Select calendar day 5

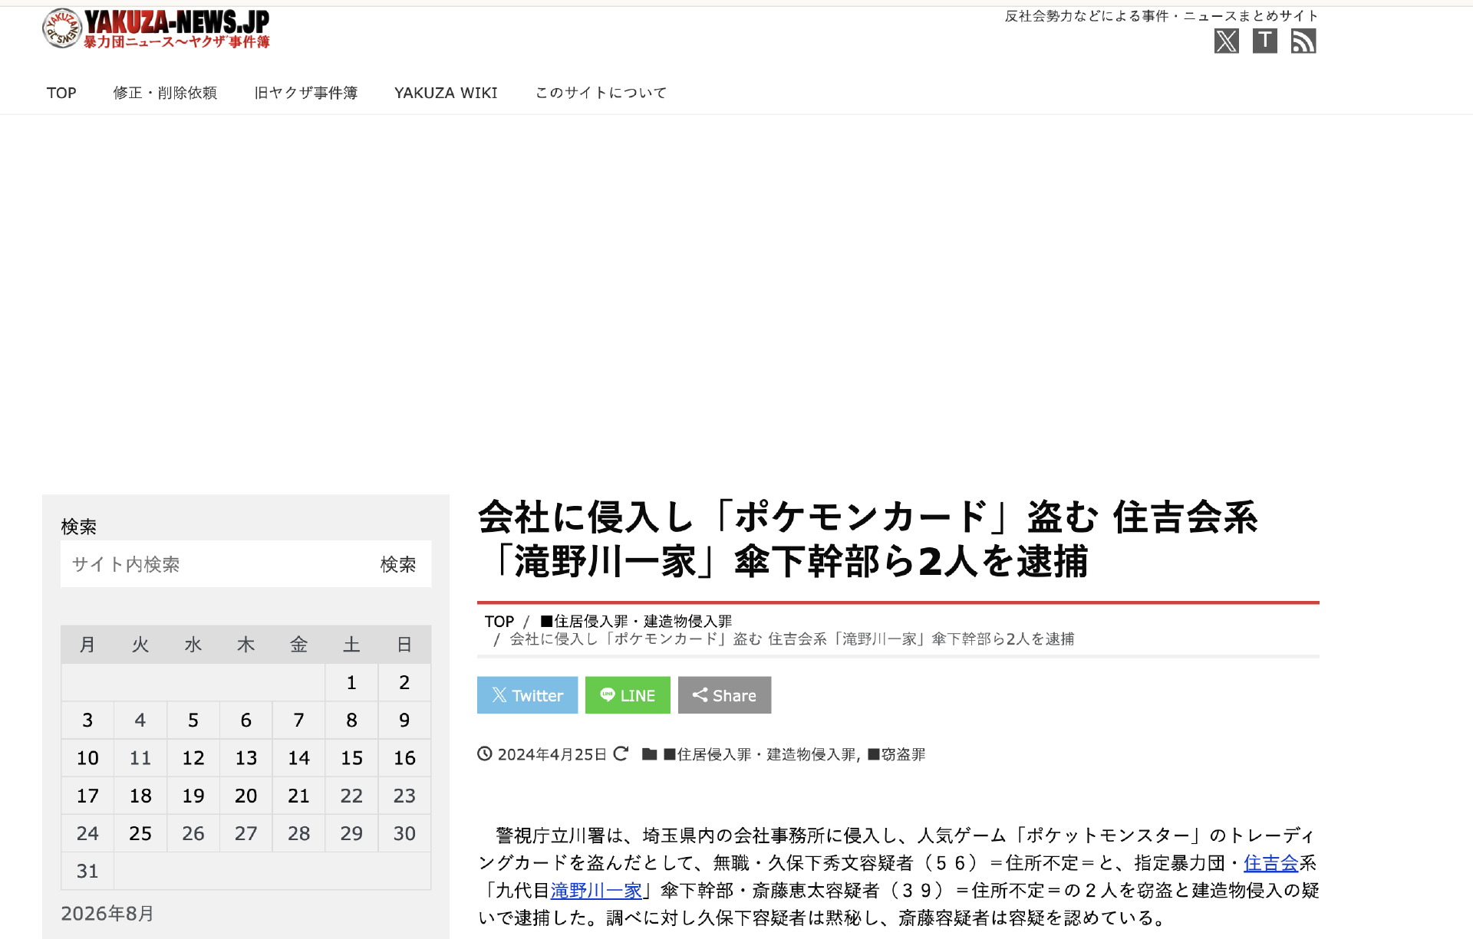193,721
